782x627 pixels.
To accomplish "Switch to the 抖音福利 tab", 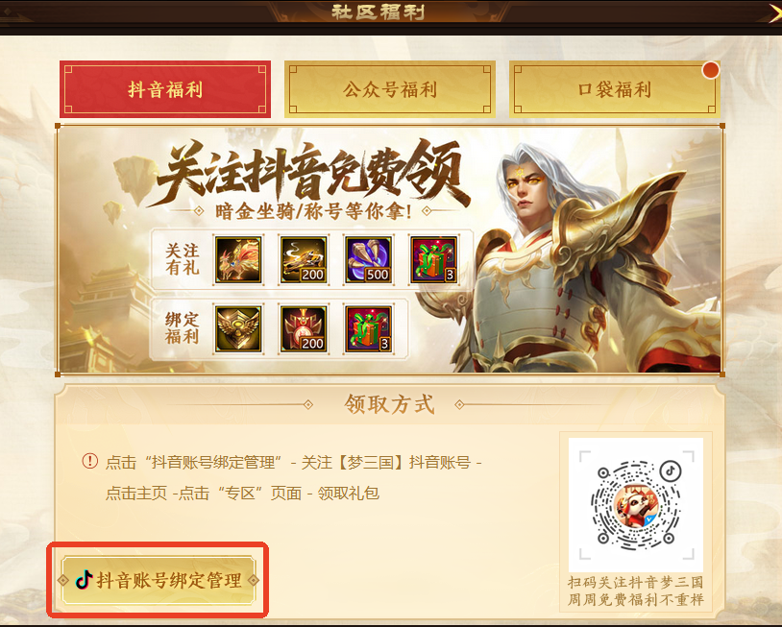I will 165,89.
